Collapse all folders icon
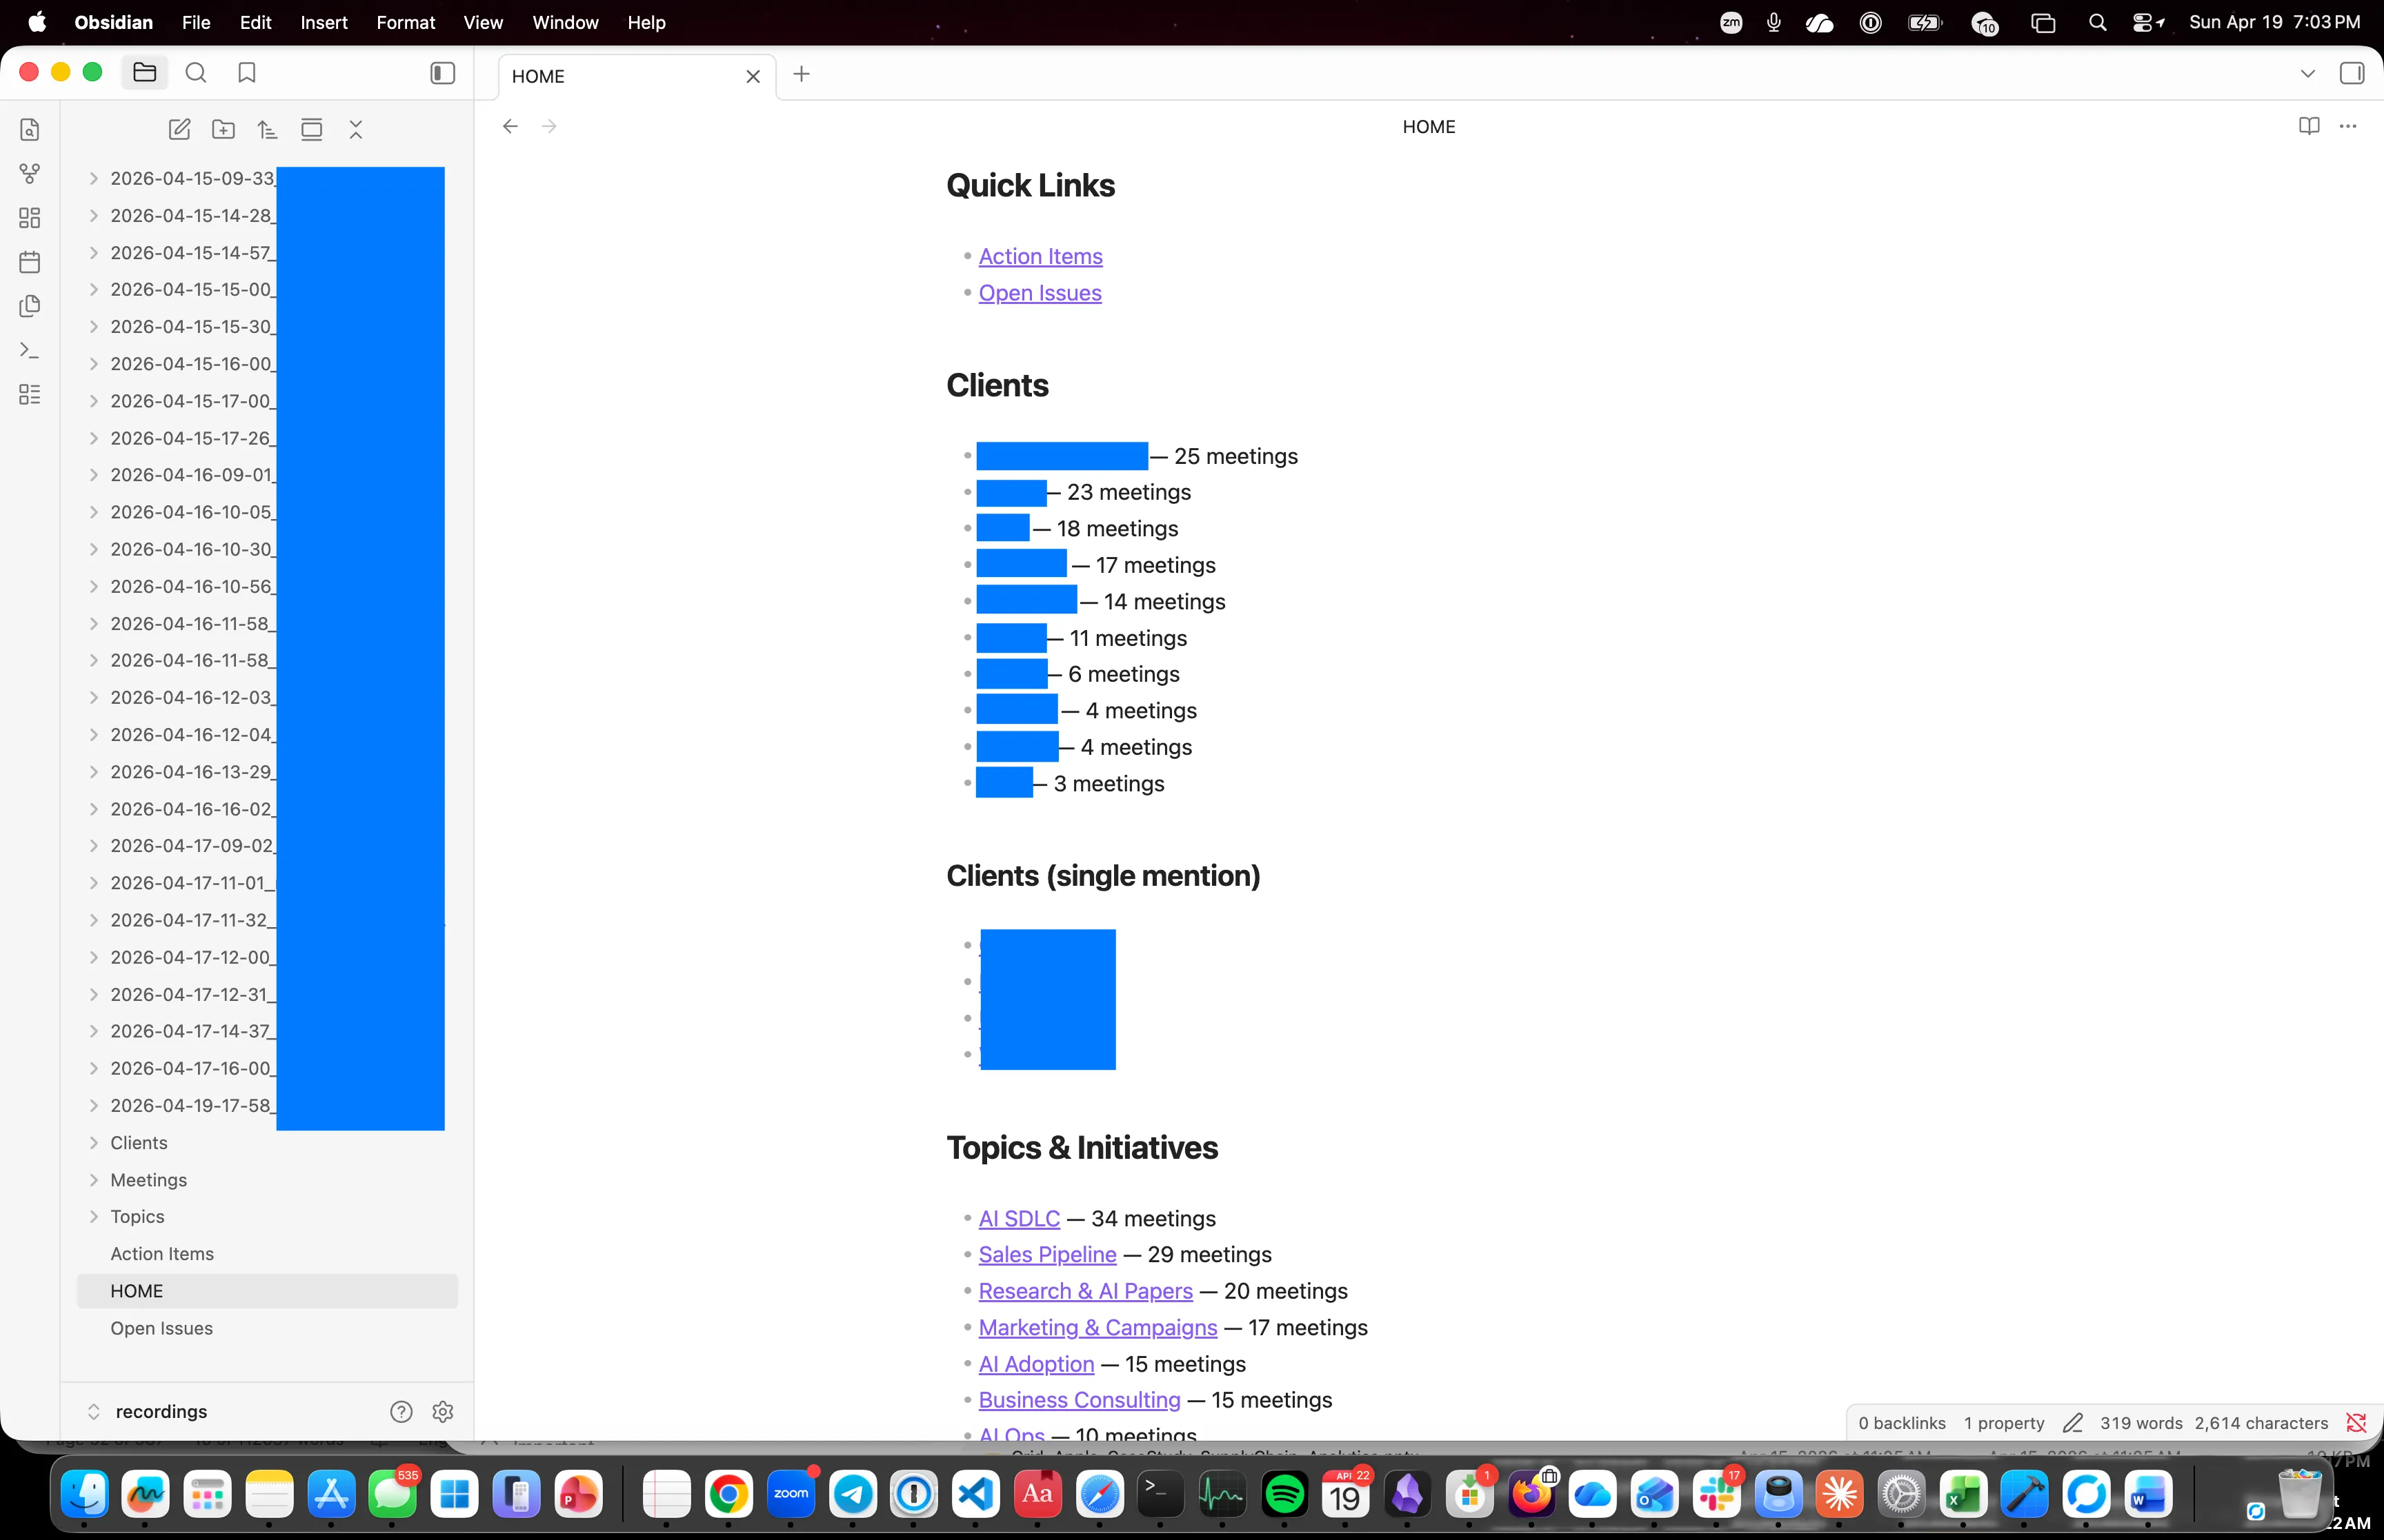The height and width of the screenshot is (1540, 2384). 356,129
